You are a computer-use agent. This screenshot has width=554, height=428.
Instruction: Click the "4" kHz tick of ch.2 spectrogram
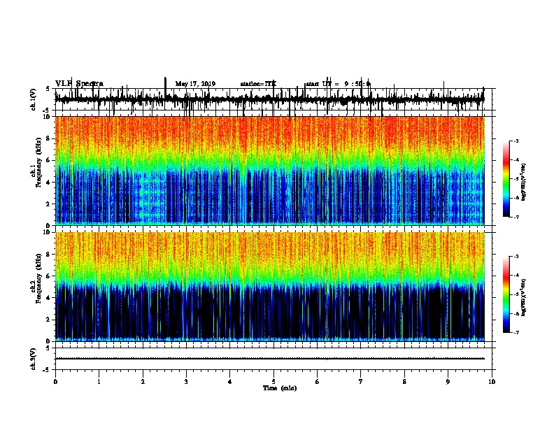[49, 298]
